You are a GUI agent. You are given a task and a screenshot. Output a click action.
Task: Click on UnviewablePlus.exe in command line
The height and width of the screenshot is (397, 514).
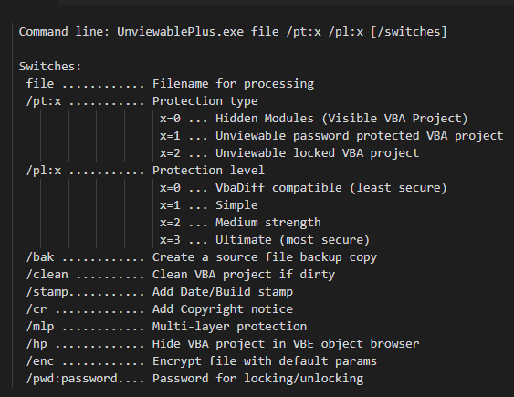click(x=180, y=32)
